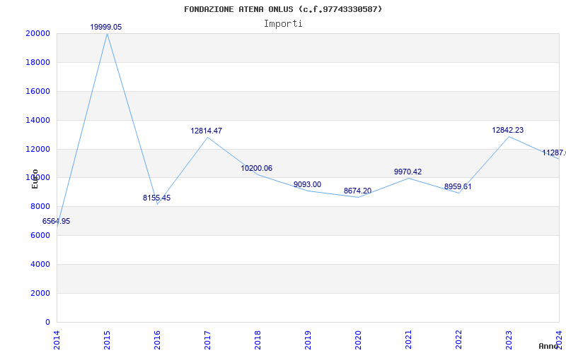Click x-axis year 2024
Viewport: 566px width, 353px height.
[559, 340]
